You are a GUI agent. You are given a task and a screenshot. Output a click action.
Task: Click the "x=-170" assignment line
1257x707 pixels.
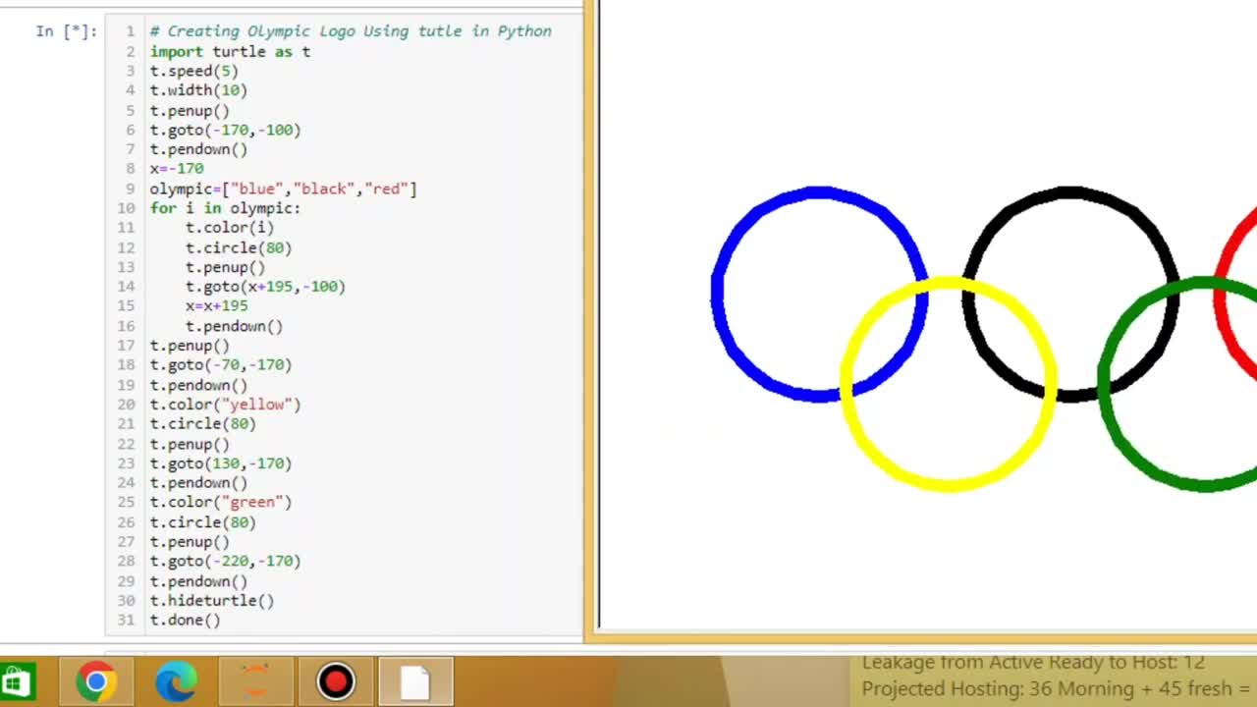click(x=177, y=169)
